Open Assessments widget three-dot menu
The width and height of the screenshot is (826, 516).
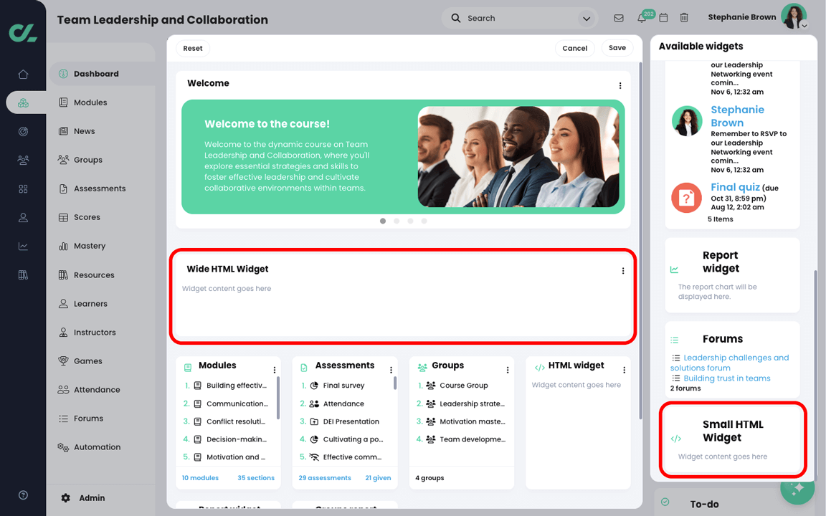tap(391, 370)
